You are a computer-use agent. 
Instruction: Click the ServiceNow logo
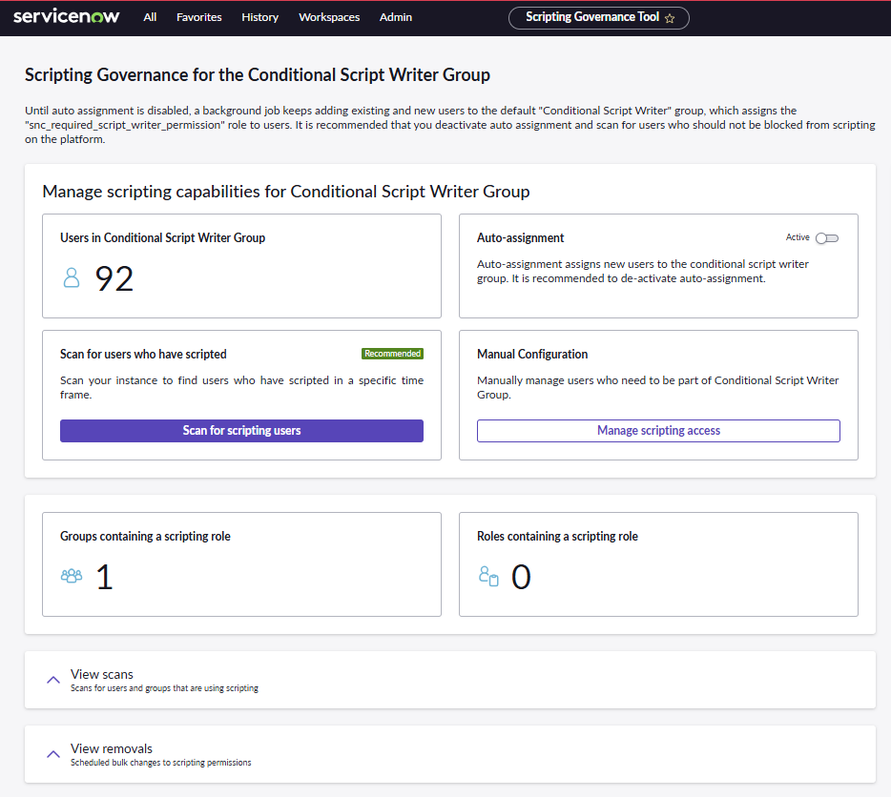67,16
